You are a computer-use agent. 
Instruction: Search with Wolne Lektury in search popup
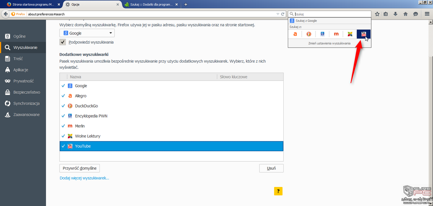coord(350,34)
